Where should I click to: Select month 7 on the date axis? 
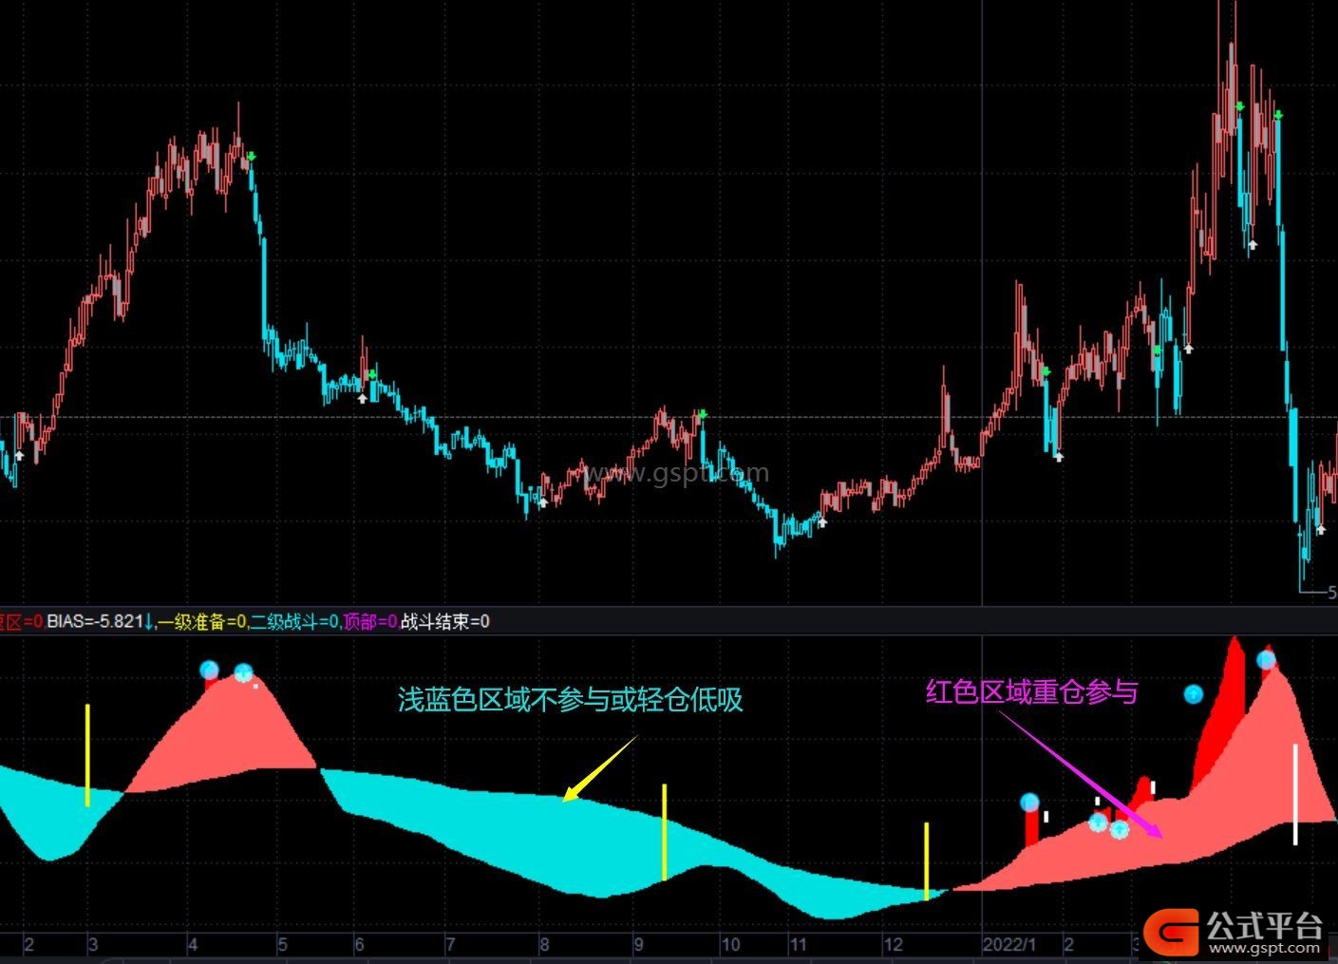450,945
